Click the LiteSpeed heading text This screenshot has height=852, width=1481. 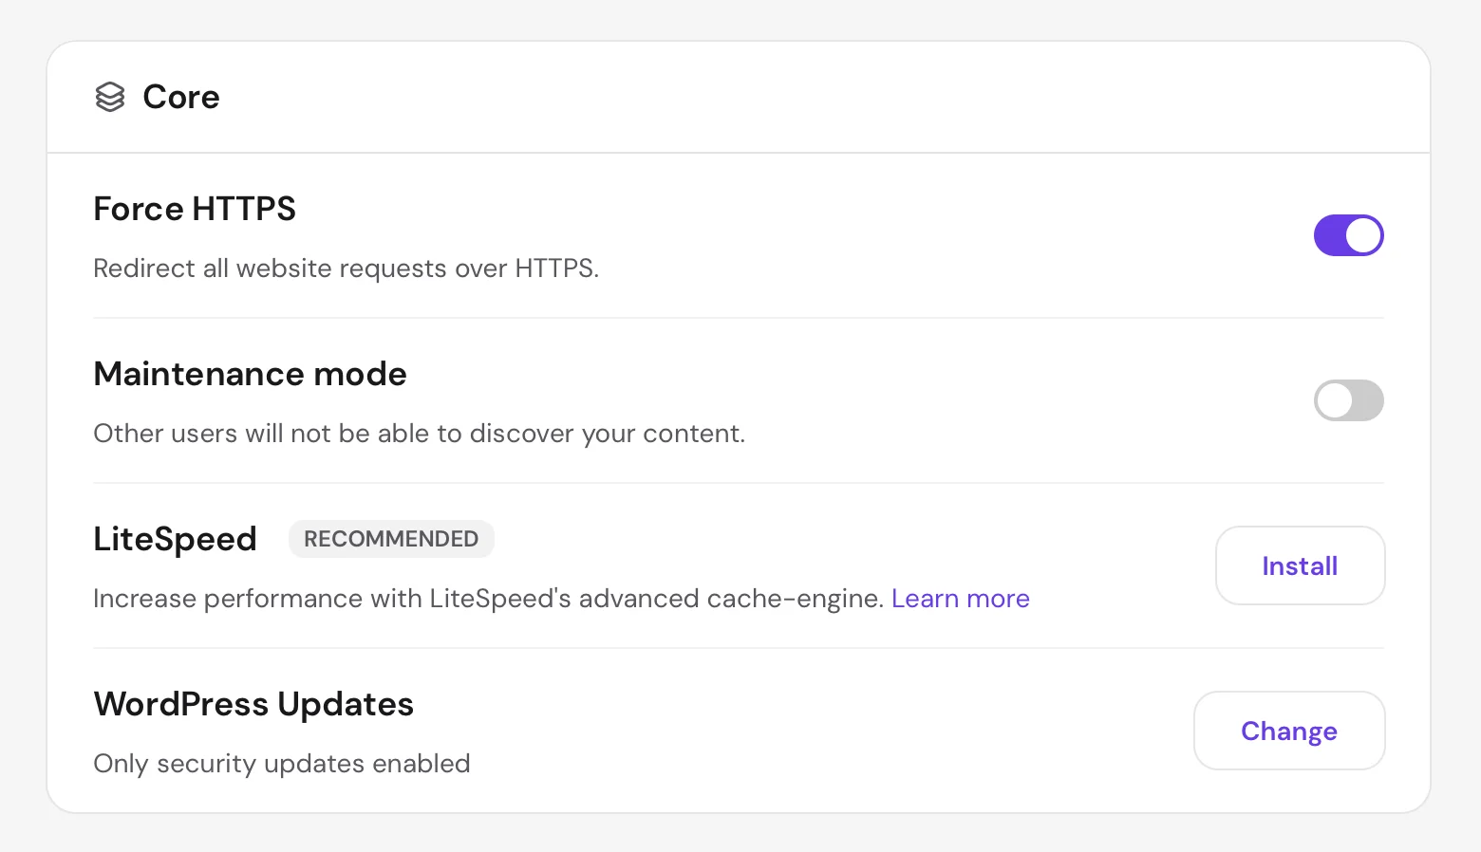point(175,539)
